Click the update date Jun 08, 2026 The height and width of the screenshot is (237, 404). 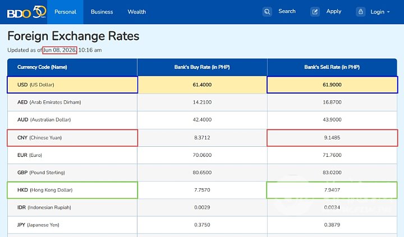[x=60, y=50]
